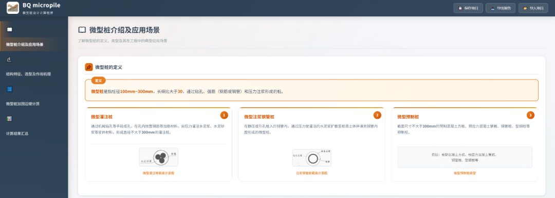Click the book icon beside the page title

pyautogui.click(x=82, y=30)
